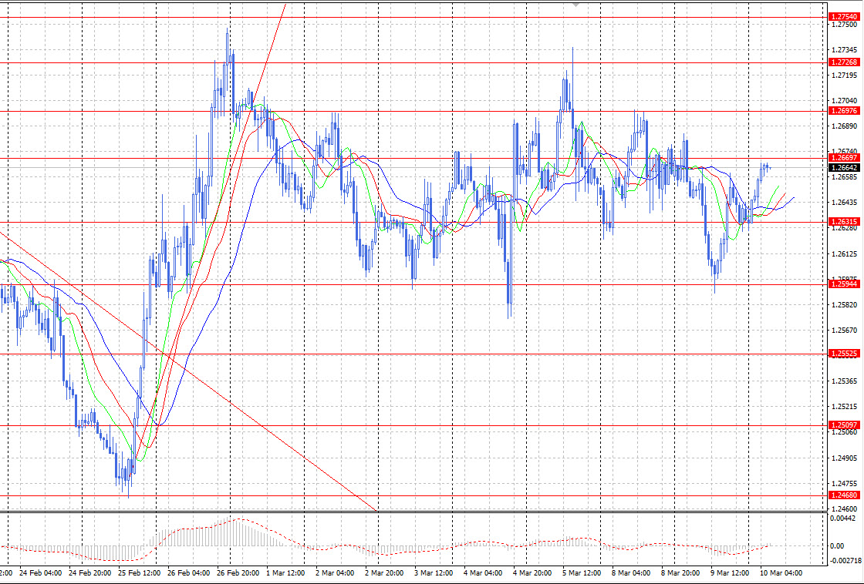Viewport: 864px width, 584px height.
Task: Click the 26 Feb 20:00 time label
Action: [x=238, y=573]
